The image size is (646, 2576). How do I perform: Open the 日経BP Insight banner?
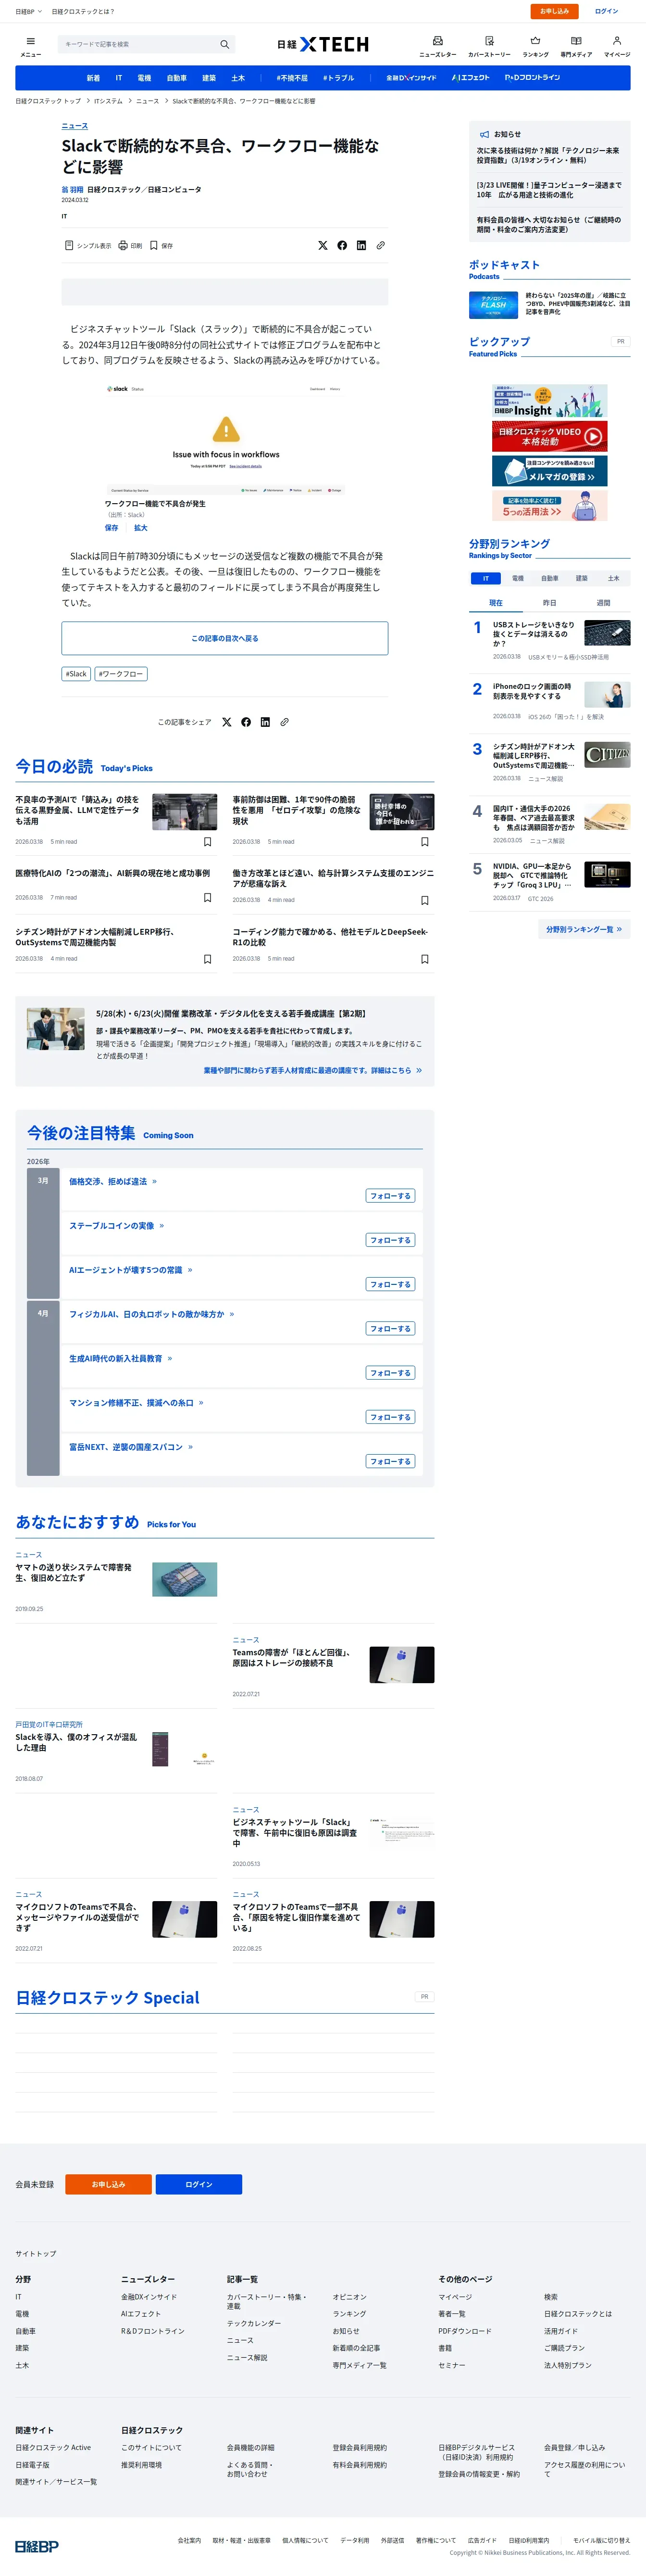click(549, 401)
